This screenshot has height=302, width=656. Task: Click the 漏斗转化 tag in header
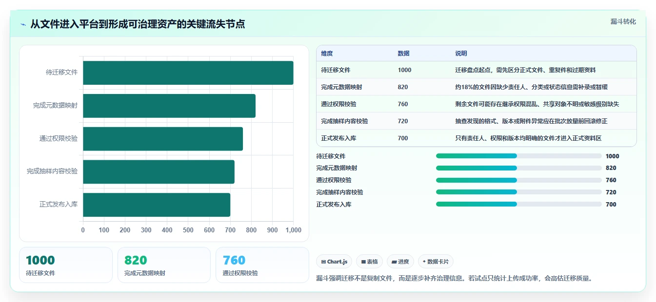click(623, 21)
